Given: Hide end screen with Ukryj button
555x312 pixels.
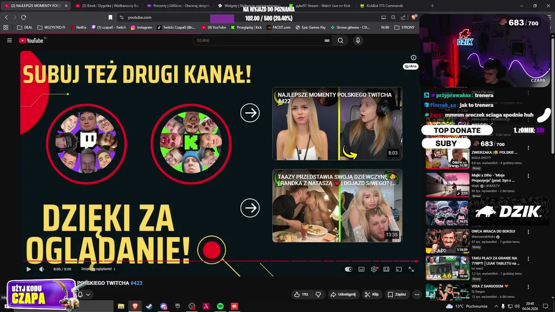Looking at the screenshot, I should [410, 66].
